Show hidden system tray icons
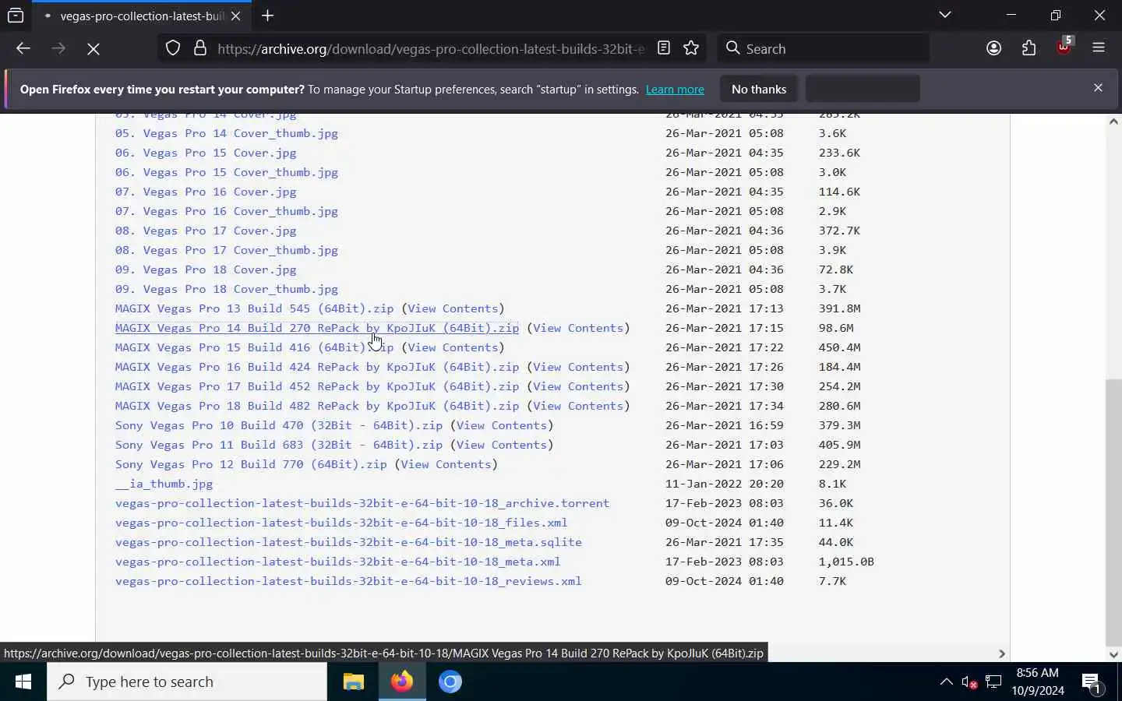This screenshot has height=701, width=1122. pos(946,682)
